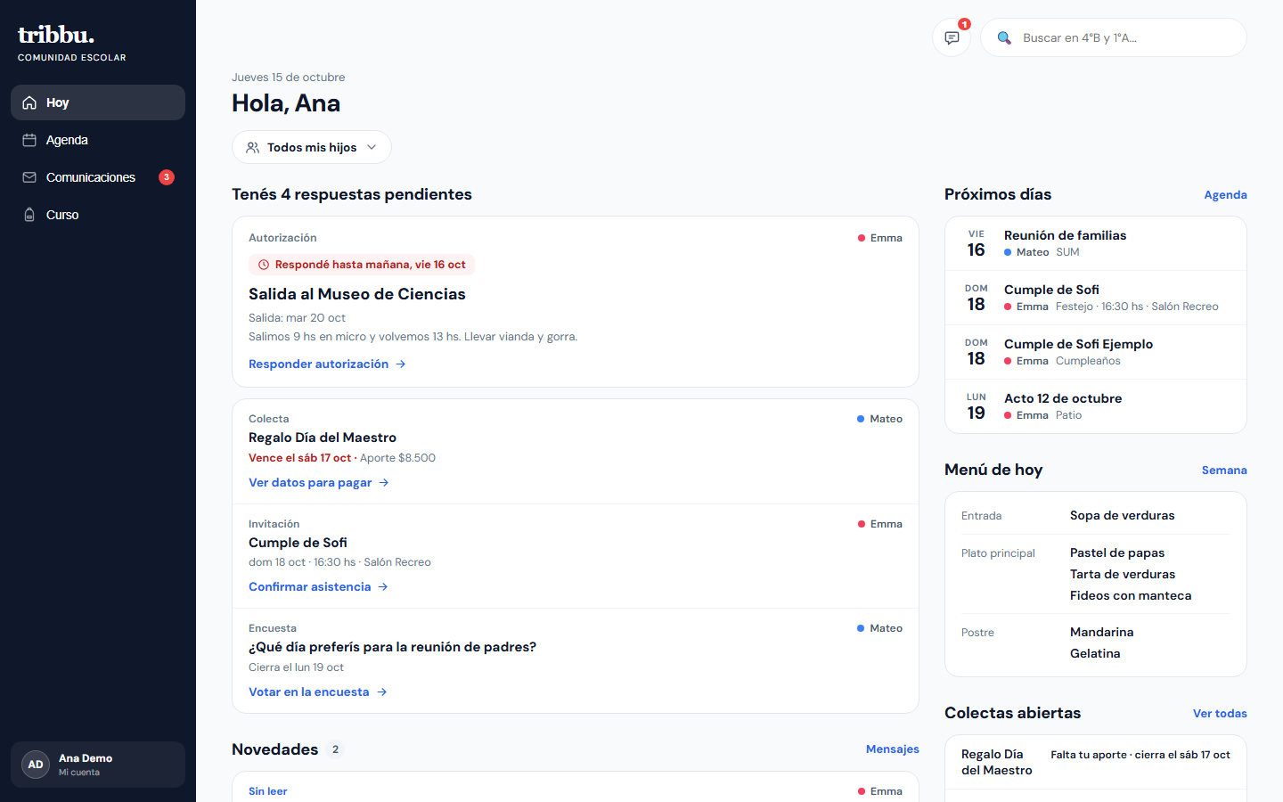Click the tribbu logo

click(56, 35)
